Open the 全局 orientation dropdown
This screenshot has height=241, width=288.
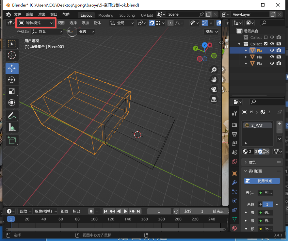tap(122, 23)
